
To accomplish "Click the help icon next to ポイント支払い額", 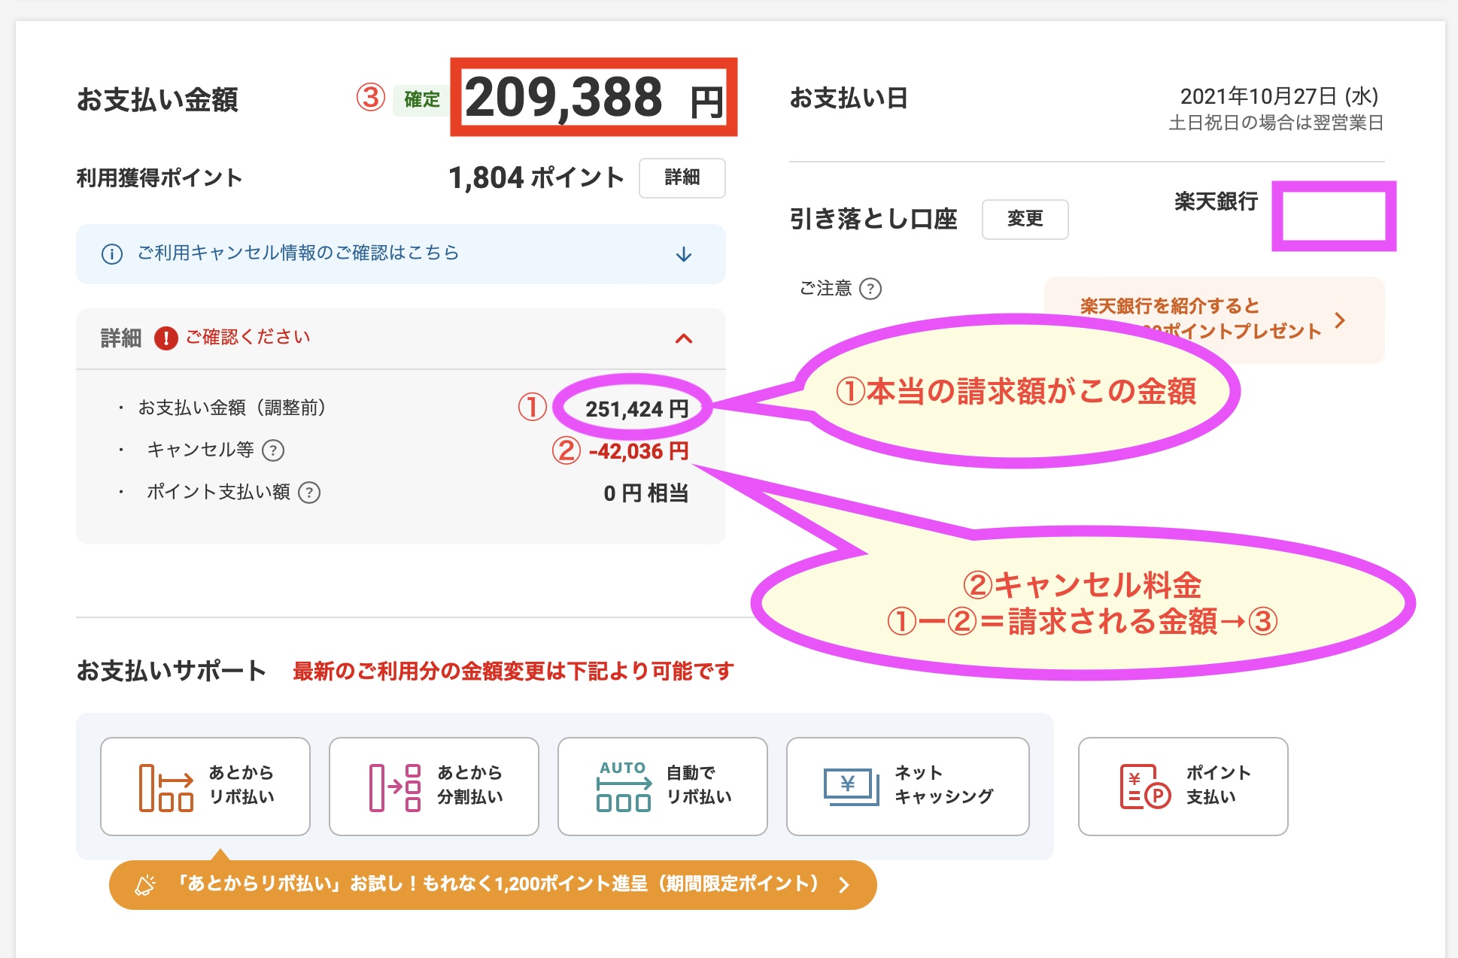I will (309, 493).
